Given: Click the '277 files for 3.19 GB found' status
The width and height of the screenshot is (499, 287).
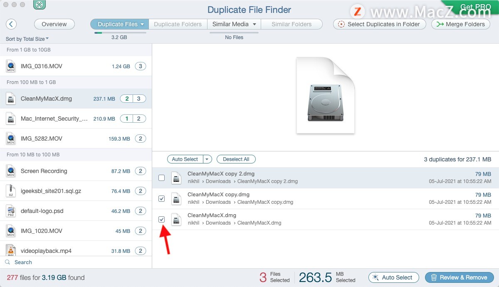Looking at the screenshot, I should point(46,277).
